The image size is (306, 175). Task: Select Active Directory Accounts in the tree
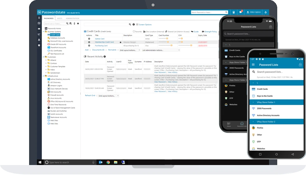[x=60, y=79]
